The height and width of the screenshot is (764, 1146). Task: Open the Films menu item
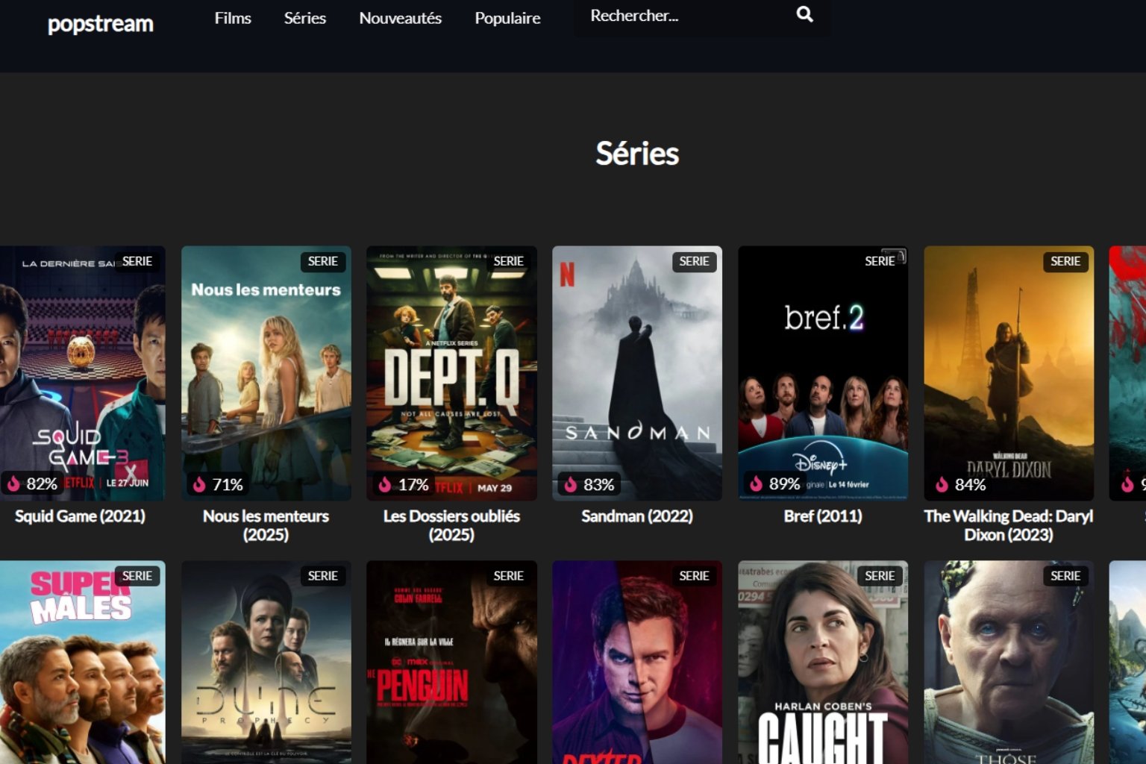coord(233,18)
